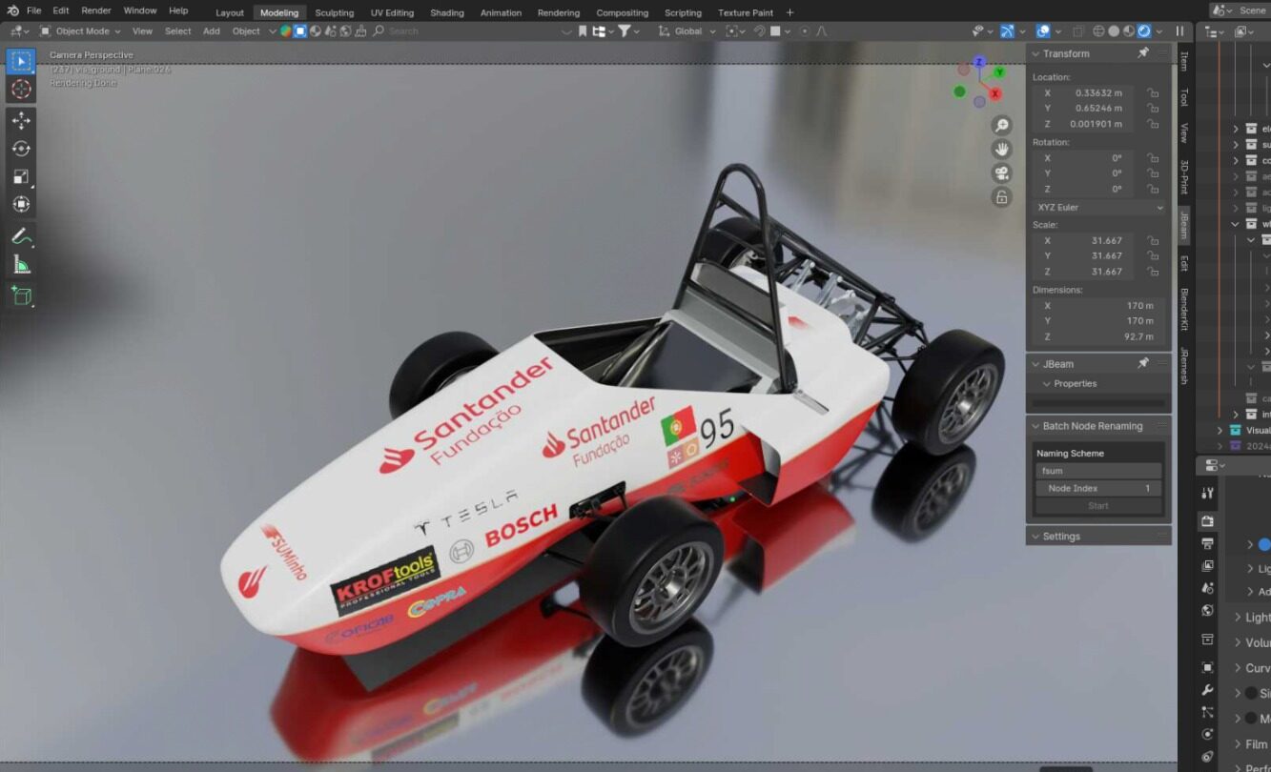This screenshot has height=772, width=1271.
Task: Switch to wireframe viewport shading
Action: (1098, 31)
